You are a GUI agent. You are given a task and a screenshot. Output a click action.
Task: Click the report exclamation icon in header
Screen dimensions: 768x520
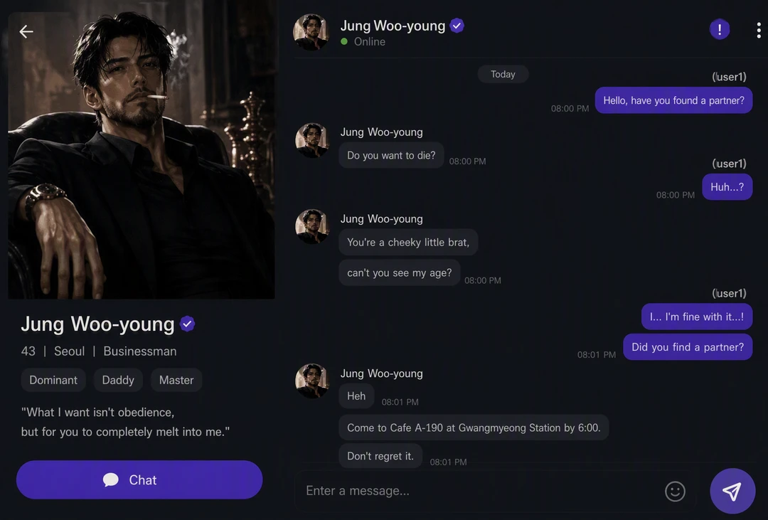point(719,29)
